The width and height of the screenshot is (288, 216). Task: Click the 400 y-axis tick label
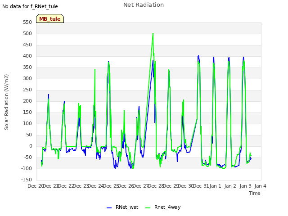click(x=27, y=56)
